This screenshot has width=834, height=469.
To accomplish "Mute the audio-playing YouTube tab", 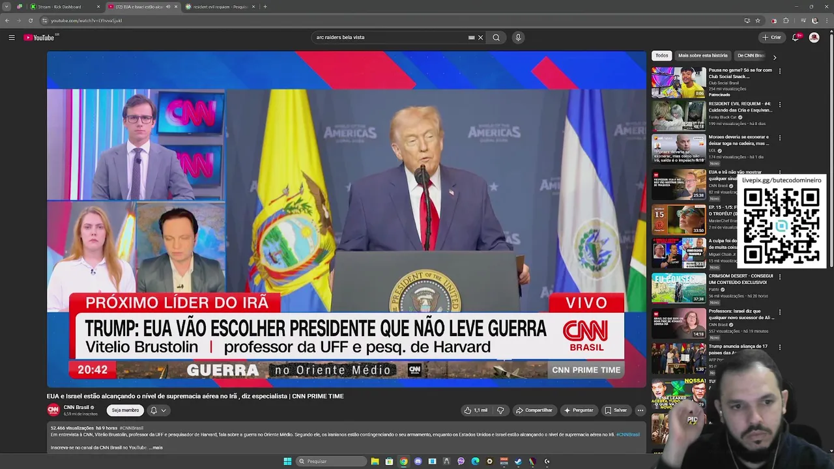I will pos(168,7).
